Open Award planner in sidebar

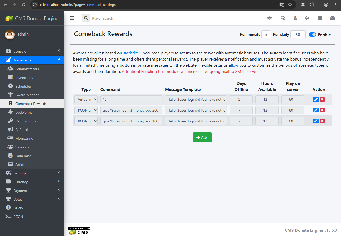point(27,95)
